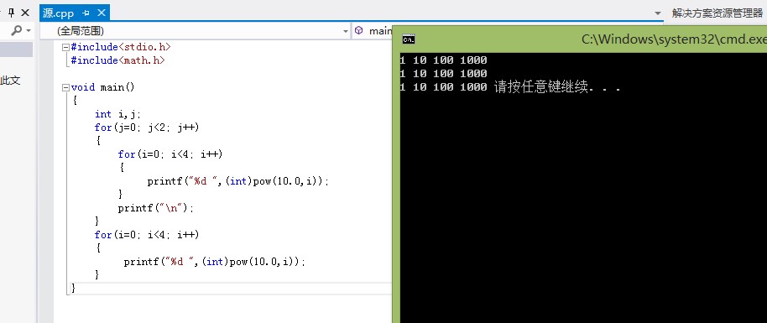Screen dimensions: 767x323
Task: Switch to the 解决方案资源管理器 panel
Action: coord(717,13)
